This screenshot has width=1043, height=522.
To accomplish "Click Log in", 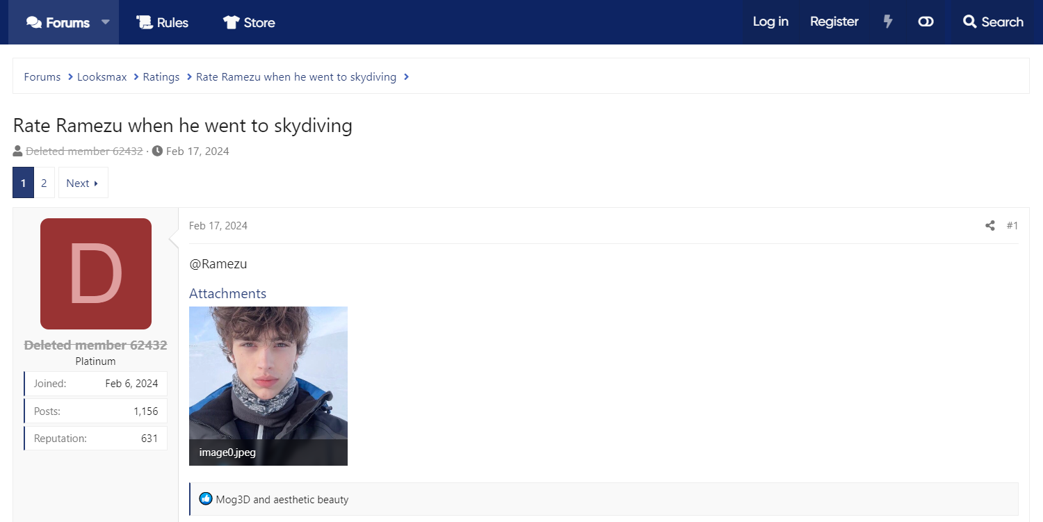I will (770, 22).
